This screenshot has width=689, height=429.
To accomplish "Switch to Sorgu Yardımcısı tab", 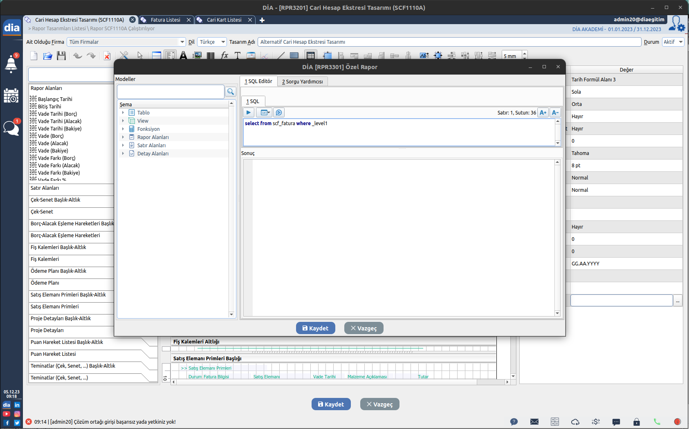I will click(x=302, y=81).
